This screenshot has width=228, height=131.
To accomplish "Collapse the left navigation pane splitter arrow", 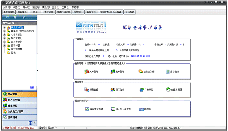I will pyautogui.click(x=38, y=70).
